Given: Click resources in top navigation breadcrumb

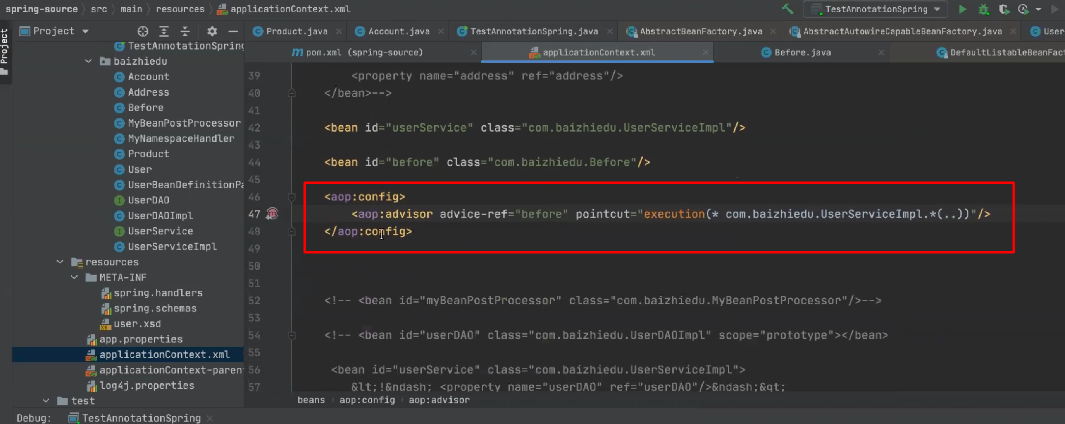Looking at the screenshot, I should (x=180, y=9).
